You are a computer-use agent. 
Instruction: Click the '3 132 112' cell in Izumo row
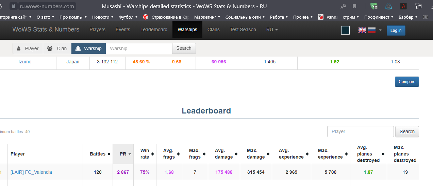107,62
